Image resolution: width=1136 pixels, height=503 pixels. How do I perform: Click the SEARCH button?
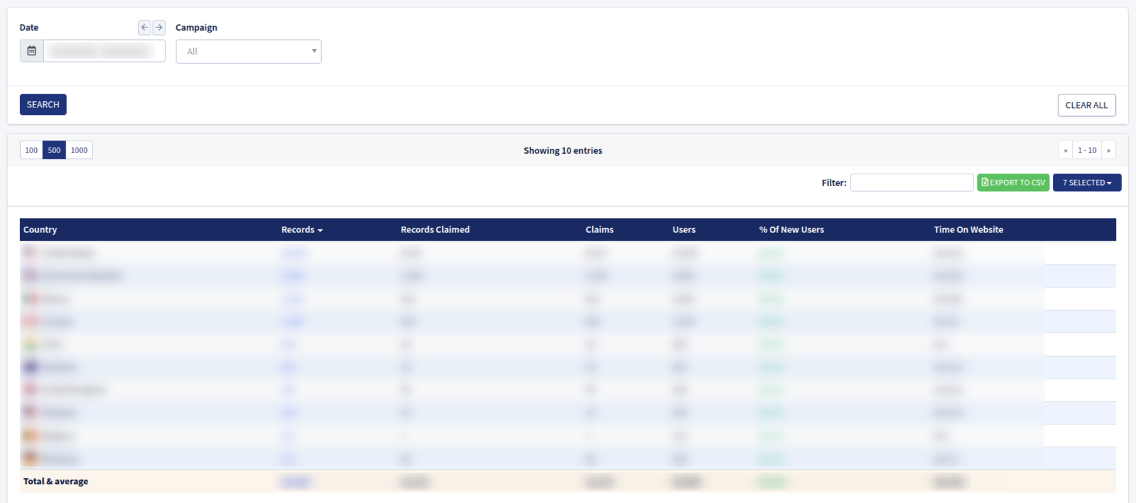(x=43, y=104)
